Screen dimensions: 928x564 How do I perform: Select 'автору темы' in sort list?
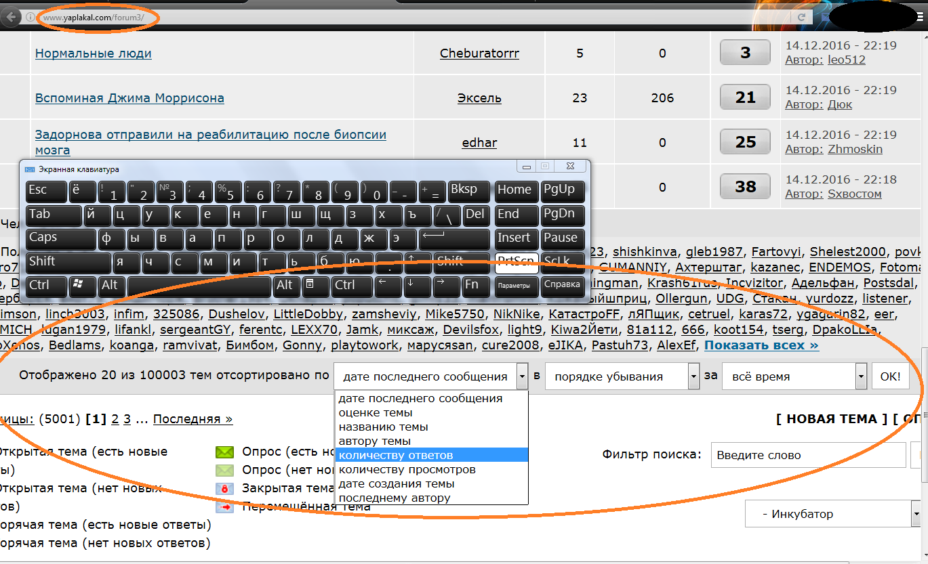431,441
